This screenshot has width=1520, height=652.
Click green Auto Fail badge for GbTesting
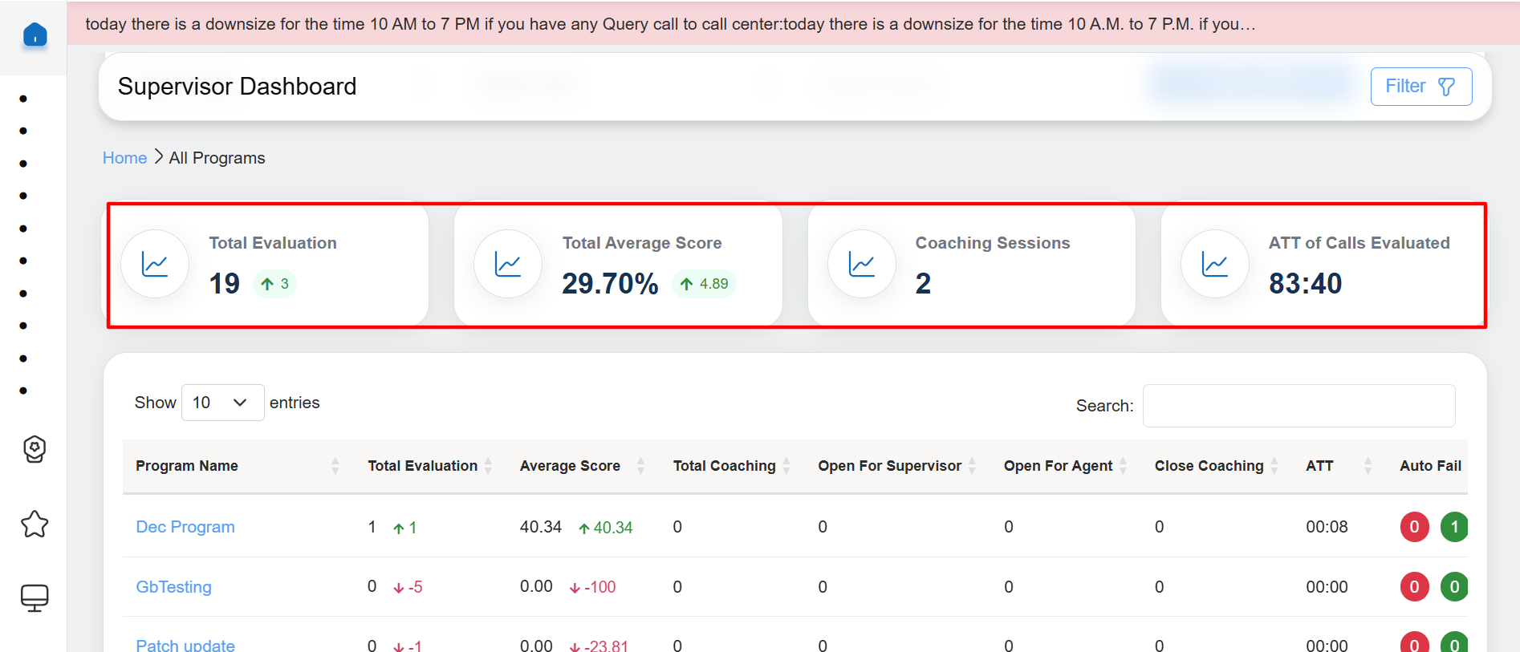click(1453, 587)
